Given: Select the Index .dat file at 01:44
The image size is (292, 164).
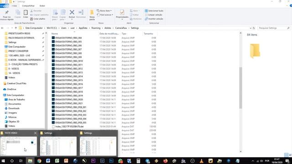Looking at the screenshot, I should 69,127.
